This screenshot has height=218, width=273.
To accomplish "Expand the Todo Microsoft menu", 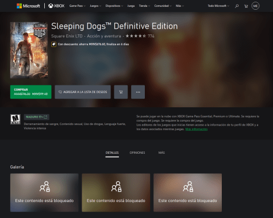I will [218, 6].
